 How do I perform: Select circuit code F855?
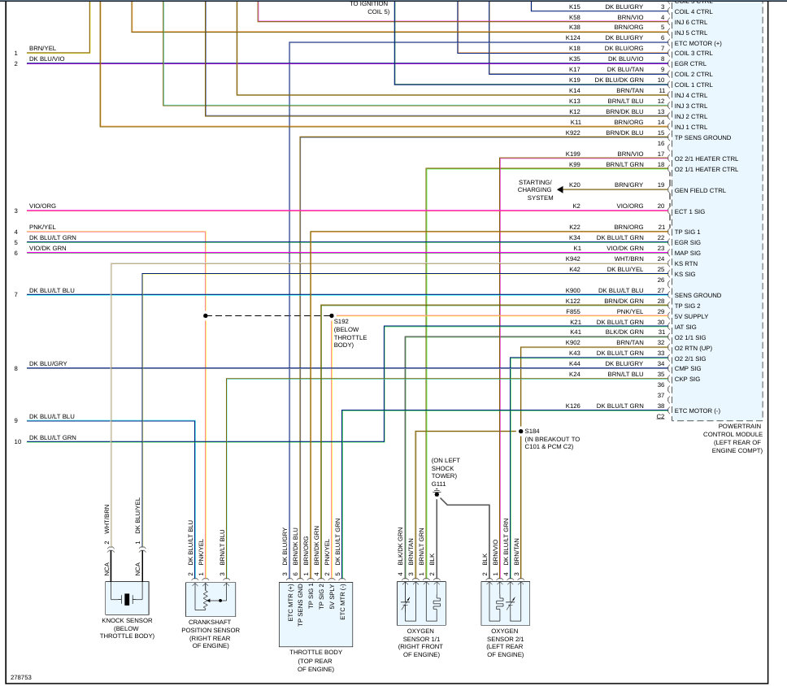pos(572,311)
